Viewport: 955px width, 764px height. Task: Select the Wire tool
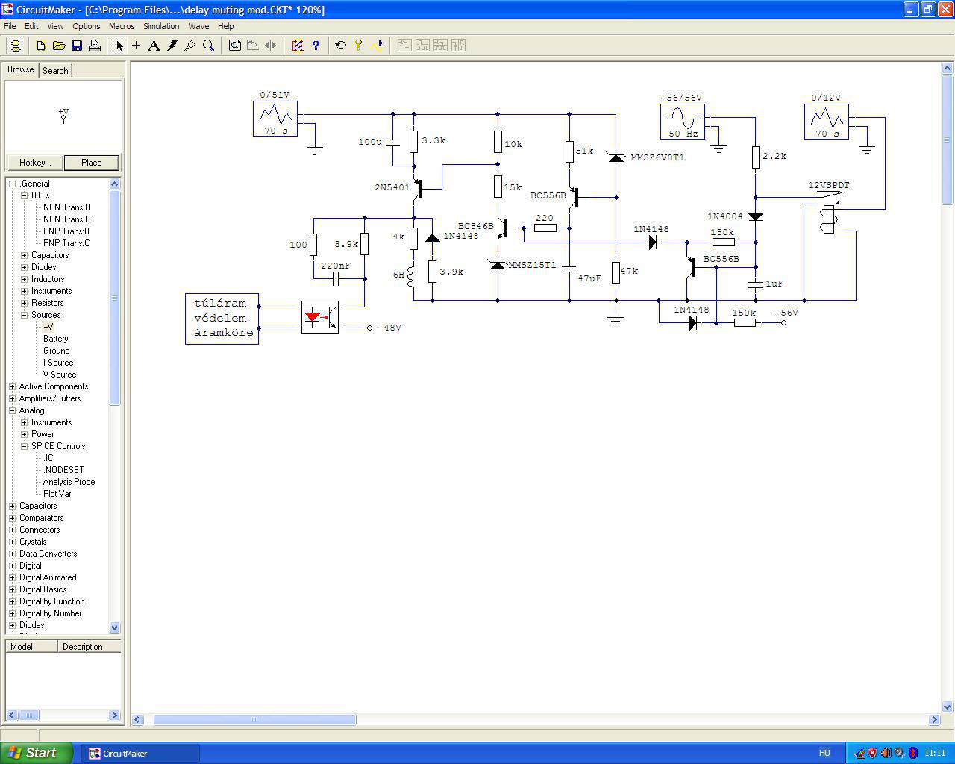coord(137,46)
